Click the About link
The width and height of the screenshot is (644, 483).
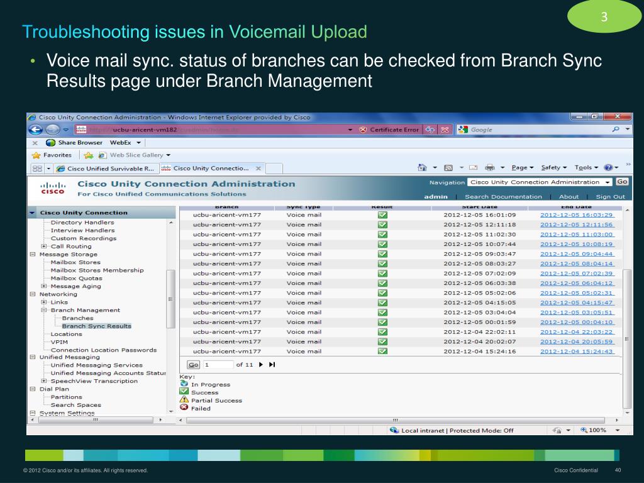(x=569, y=197)
